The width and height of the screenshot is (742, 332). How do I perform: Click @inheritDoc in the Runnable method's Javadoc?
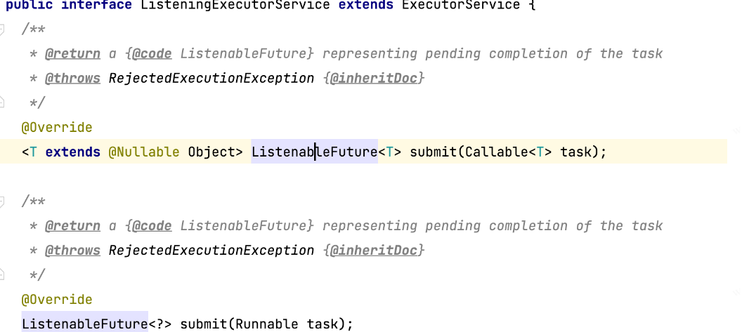374,250
